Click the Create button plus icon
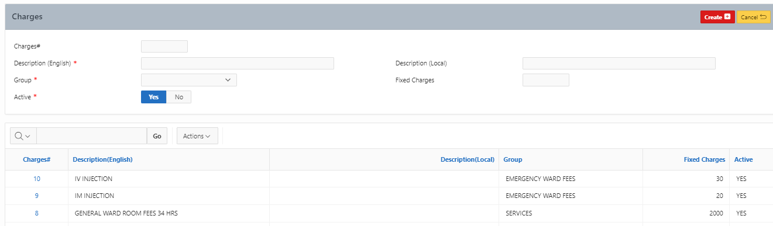The image size is (773, 226). point(727,17)
